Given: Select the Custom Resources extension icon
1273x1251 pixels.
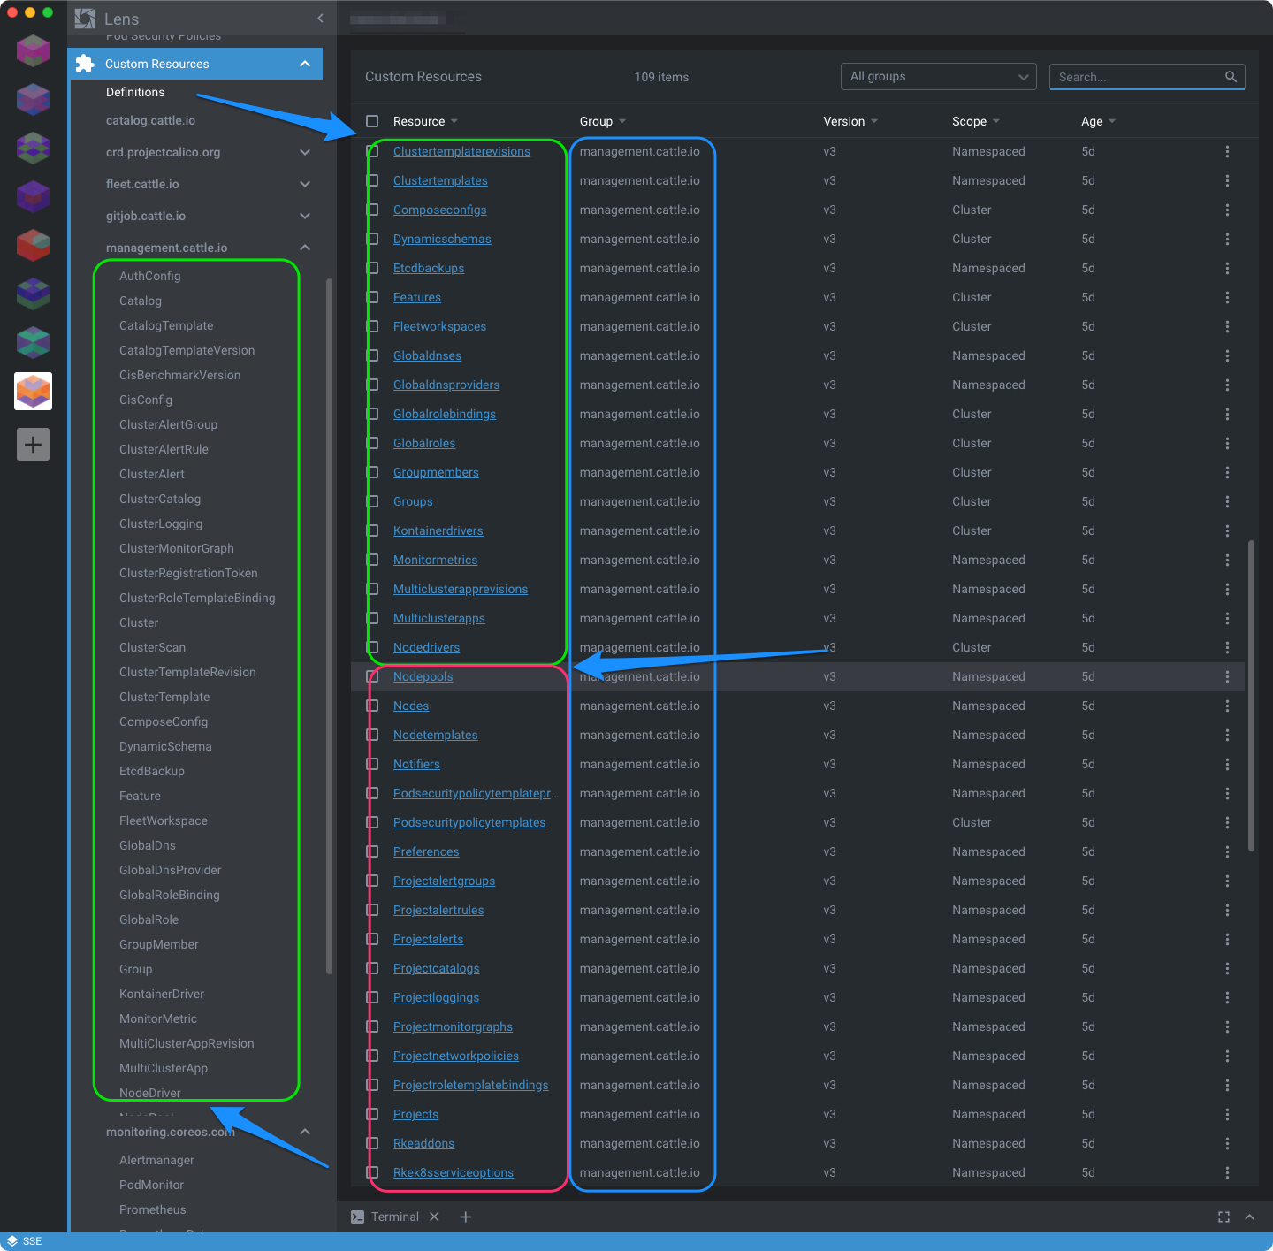Looking at the screenshot, I should 84,63.
